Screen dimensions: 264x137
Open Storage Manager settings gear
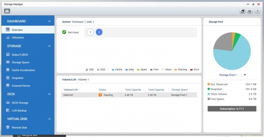[x=250, y=11]
